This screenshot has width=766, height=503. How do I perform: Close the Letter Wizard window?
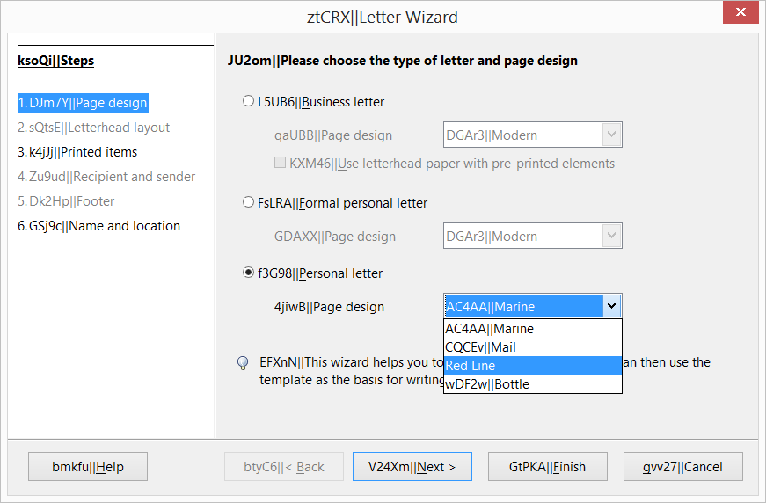pos(740,15)
